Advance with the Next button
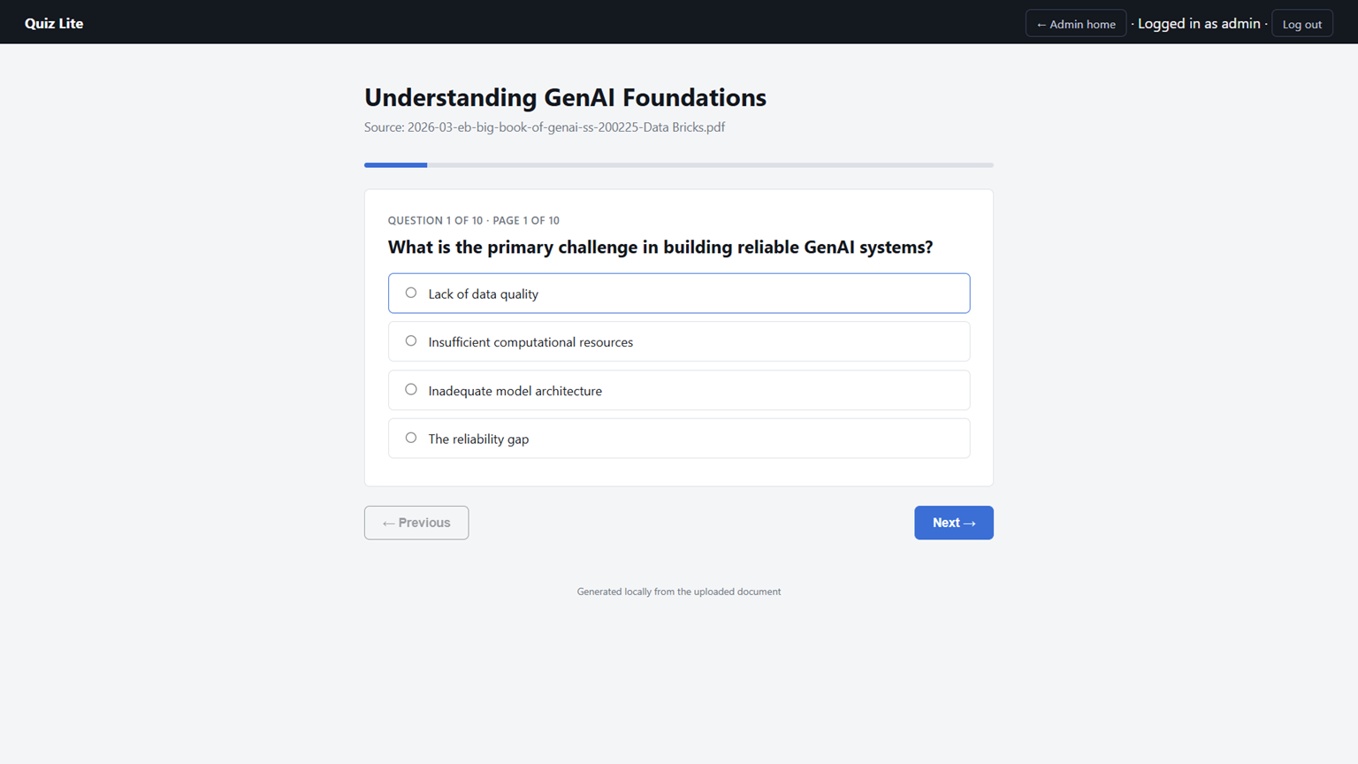 click(953, 523)
